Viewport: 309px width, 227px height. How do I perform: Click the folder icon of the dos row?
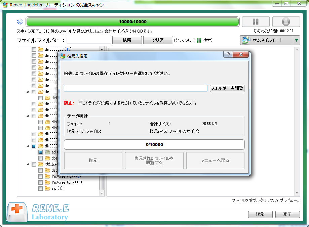point(47,158)
